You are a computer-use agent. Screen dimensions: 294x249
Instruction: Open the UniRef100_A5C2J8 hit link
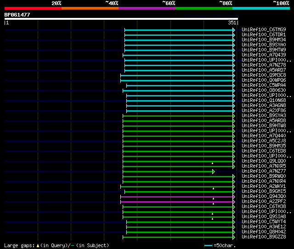(x=264, y=141)
